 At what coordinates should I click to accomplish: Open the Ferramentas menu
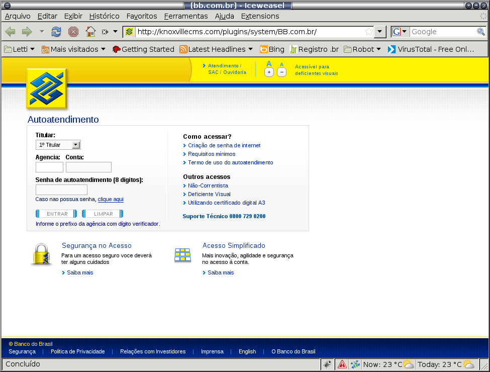click(186, 16)
